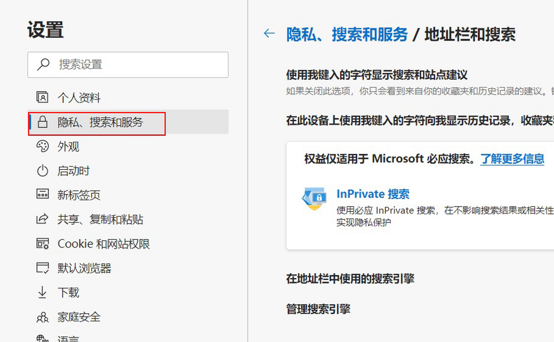Open 共享、复制和粘贴 settings section
The image size is (554, 342).
tap(128, 219)
